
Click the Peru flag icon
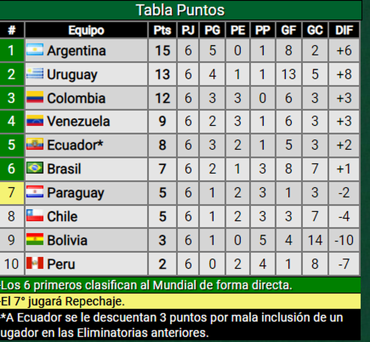point(35,263)
